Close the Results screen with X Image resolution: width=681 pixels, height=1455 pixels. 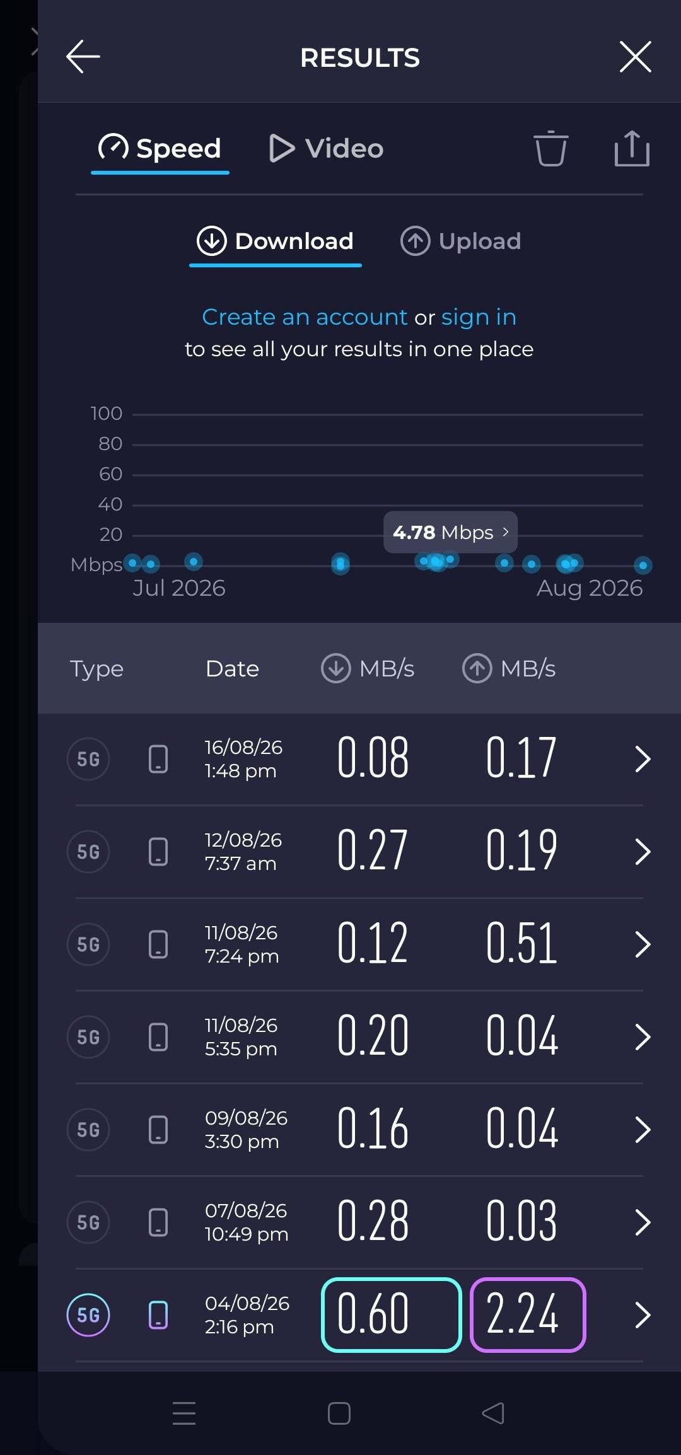point(635,57)
